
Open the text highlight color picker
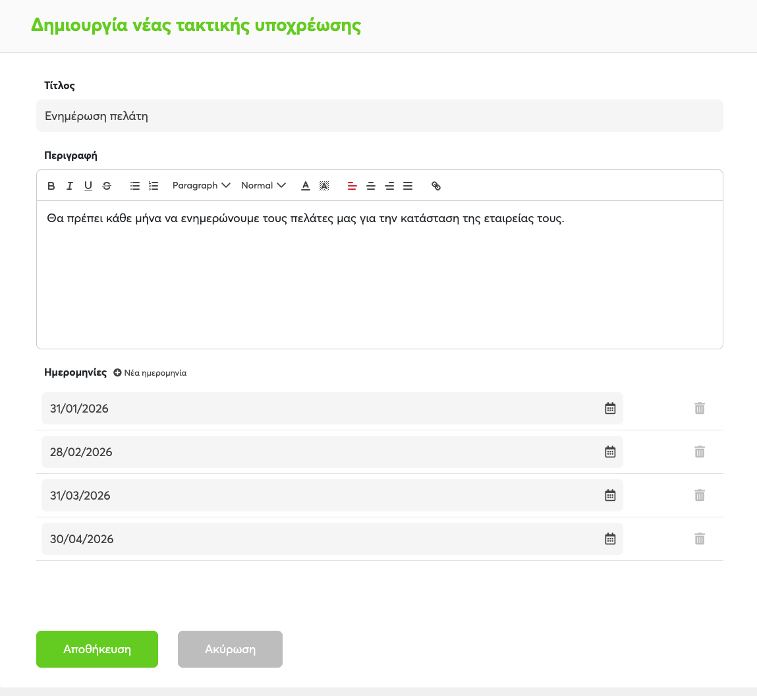click(324, 186)
